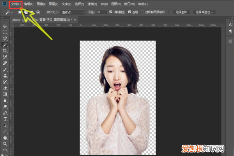234x156 pixels.
Task: Select the Dodge tool
Action: (5, 106)
